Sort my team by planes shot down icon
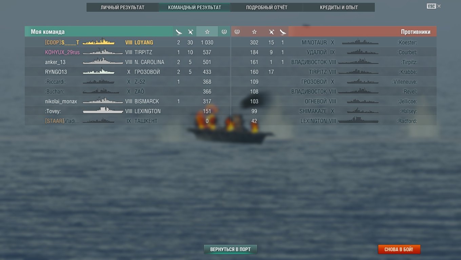Image resolution: width=461 pixels, height=260 pixels. coord(191,32)
